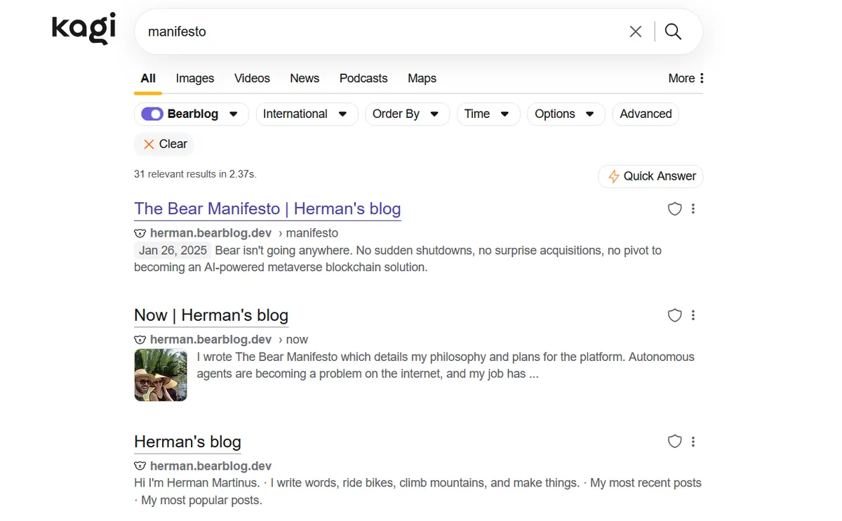The image size is (842, 521).
Task: Click bear favicon beside herman.bearblog.dev › manifesto
Action: pyautogui.click(x=140, y=233)
